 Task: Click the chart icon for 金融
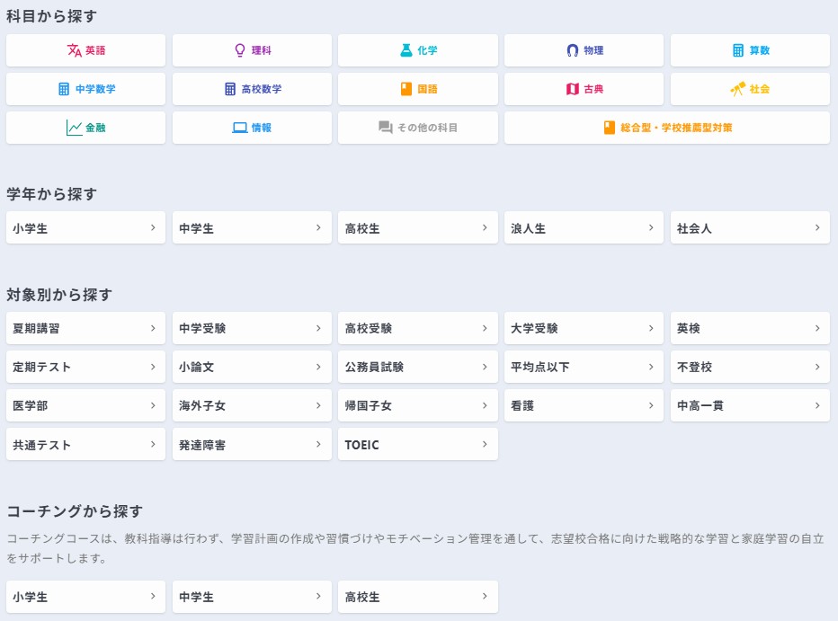pyautogui.click(x=75, y=128)
